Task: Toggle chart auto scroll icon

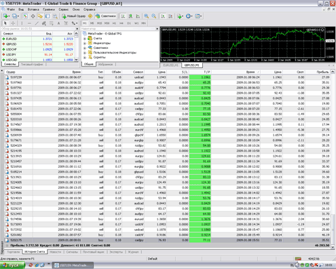Action: [163, 16]
